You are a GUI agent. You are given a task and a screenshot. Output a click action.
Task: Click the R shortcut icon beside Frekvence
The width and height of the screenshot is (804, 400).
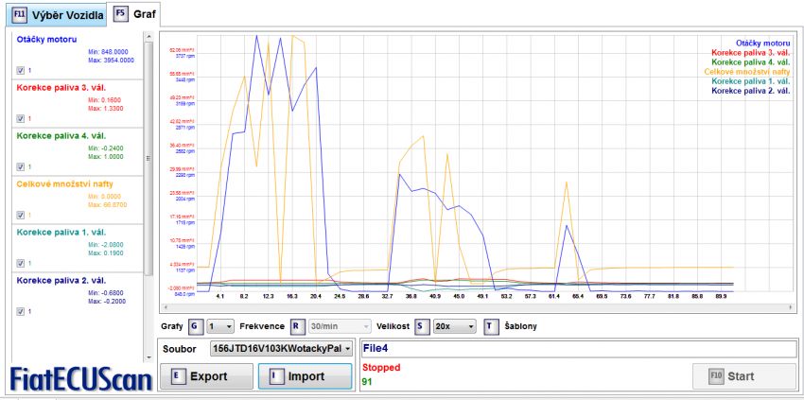click(x=296, y=326)
